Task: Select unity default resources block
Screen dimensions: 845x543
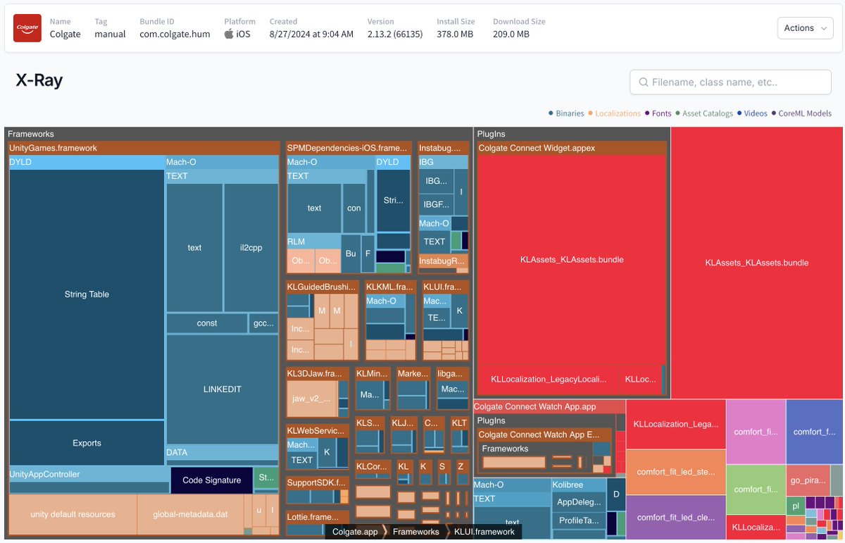Action: (73, 514)
